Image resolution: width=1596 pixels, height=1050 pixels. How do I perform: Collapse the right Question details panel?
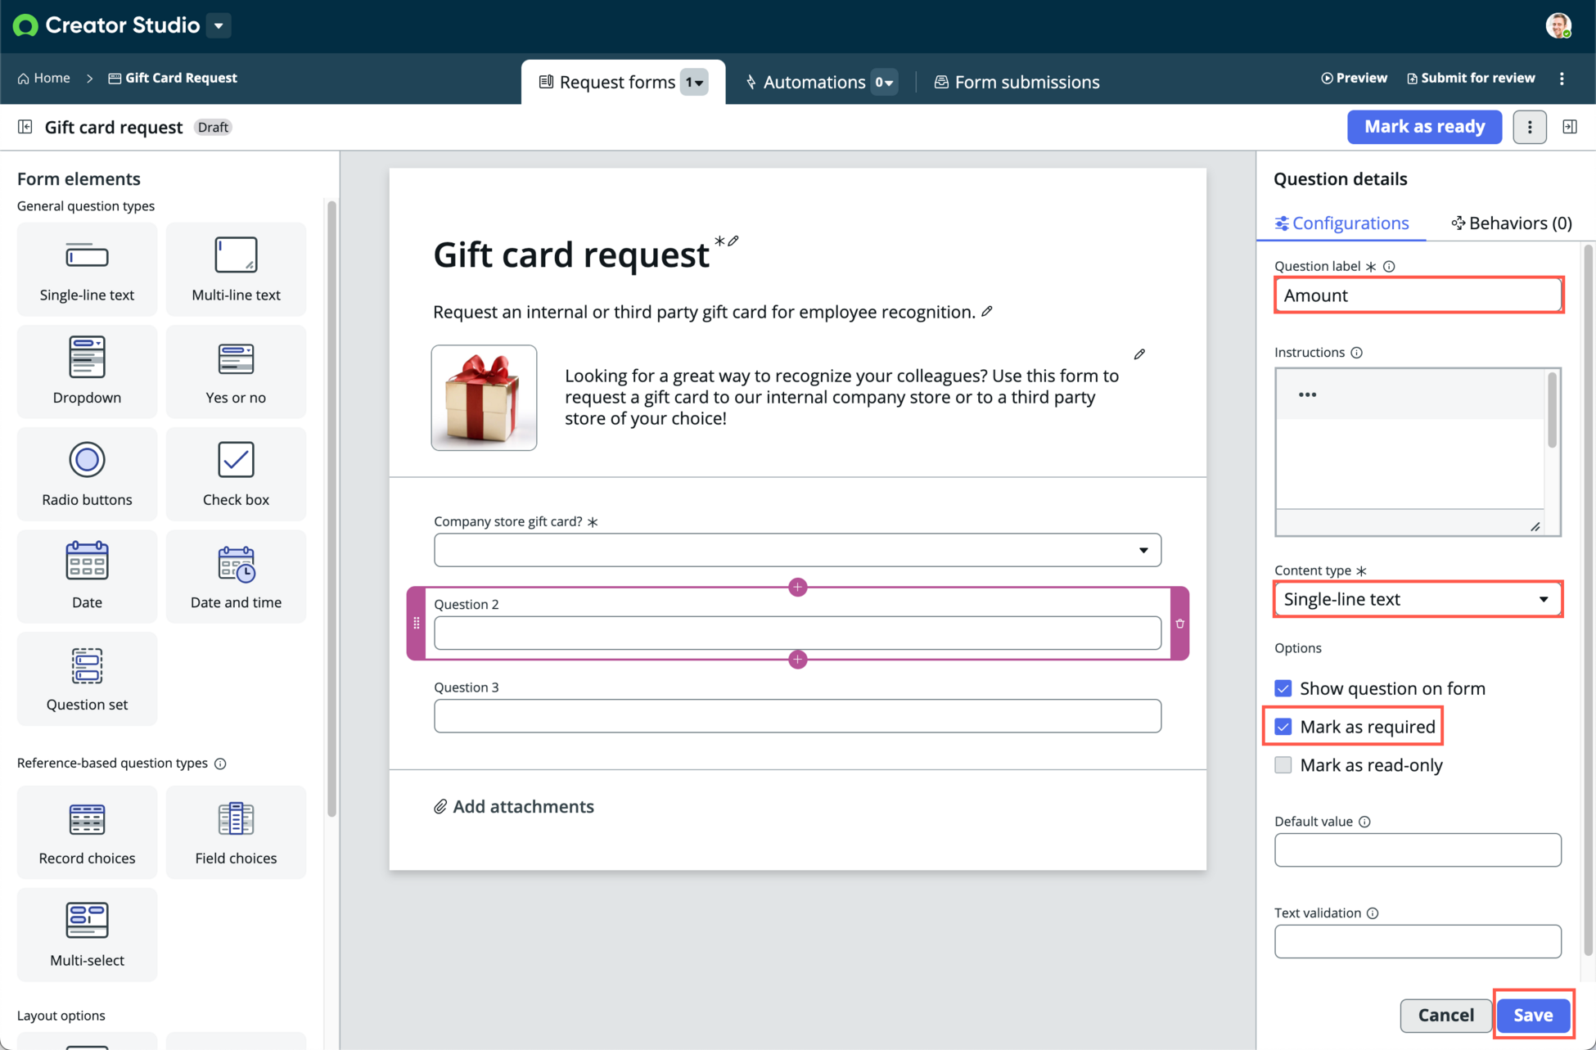pyautogui.click(x=1570, y=127)
